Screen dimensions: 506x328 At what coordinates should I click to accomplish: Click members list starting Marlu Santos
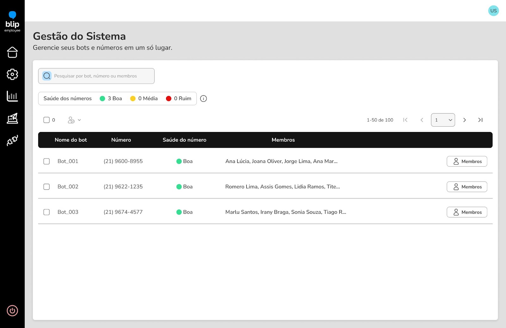coord(286,212)
